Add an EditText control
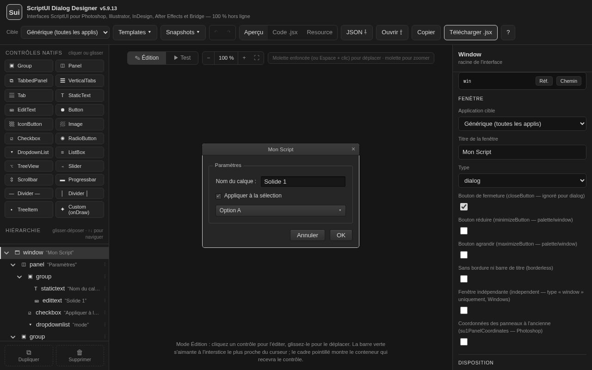The image size is (592, 370). pyautogui.click(x=29, y=110)
